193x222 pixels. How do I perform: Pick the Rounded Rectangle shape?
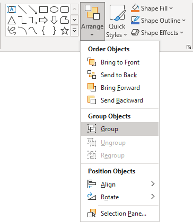(65, 10)
